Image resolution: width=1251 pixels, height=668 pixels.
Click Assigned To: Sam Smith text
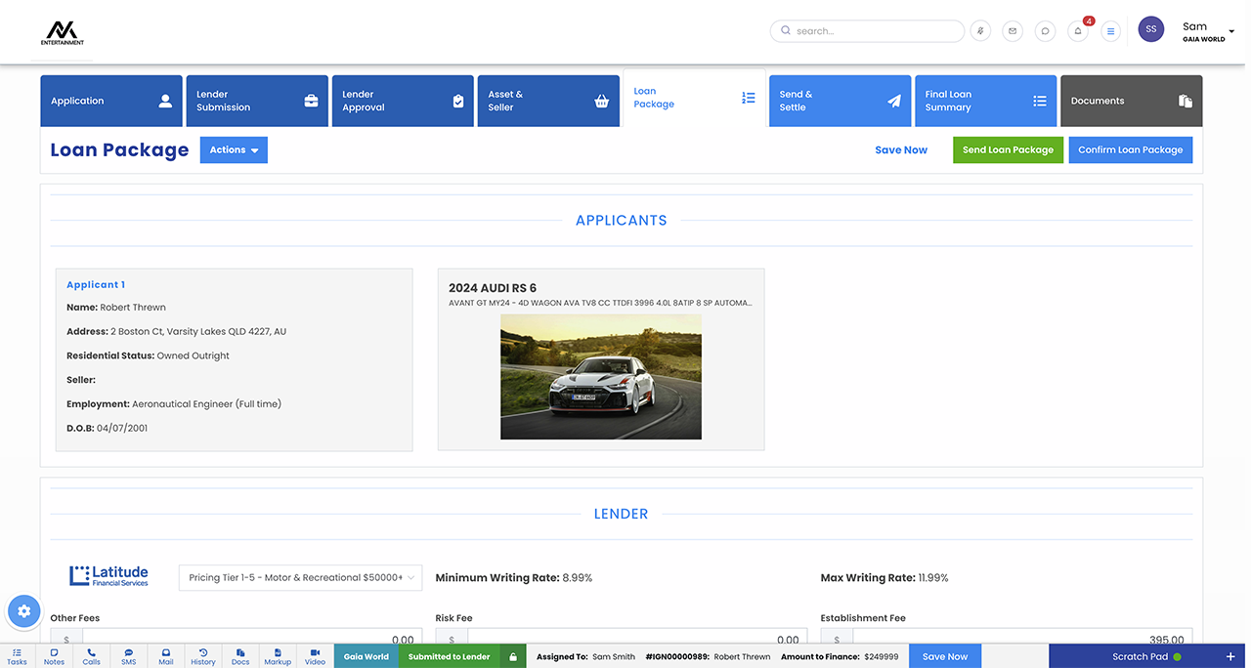coord(584,656)
